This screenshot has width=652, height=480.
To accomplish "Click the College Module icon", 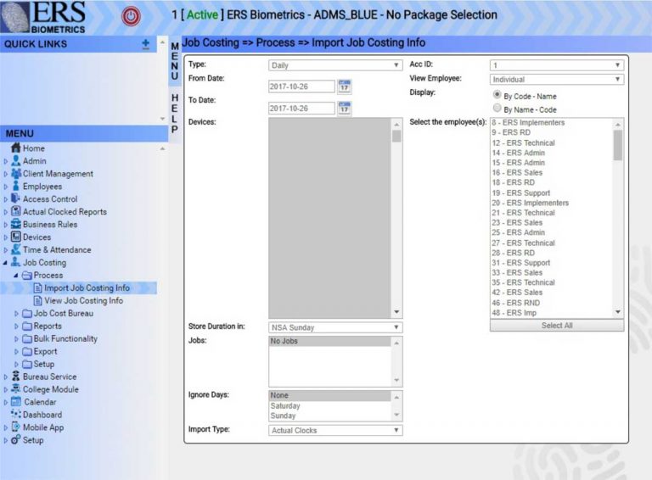I will (16, 389).
